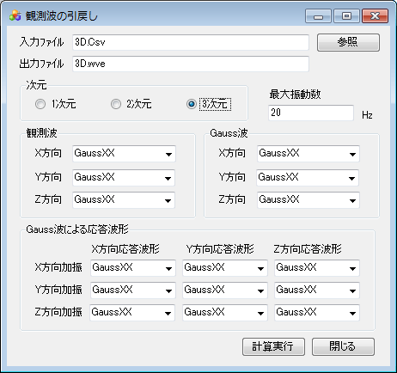Open Z方向加振 X方向応答波形 dropdown
This screenshot has width=397, height=373.
(x=132, y=313)
